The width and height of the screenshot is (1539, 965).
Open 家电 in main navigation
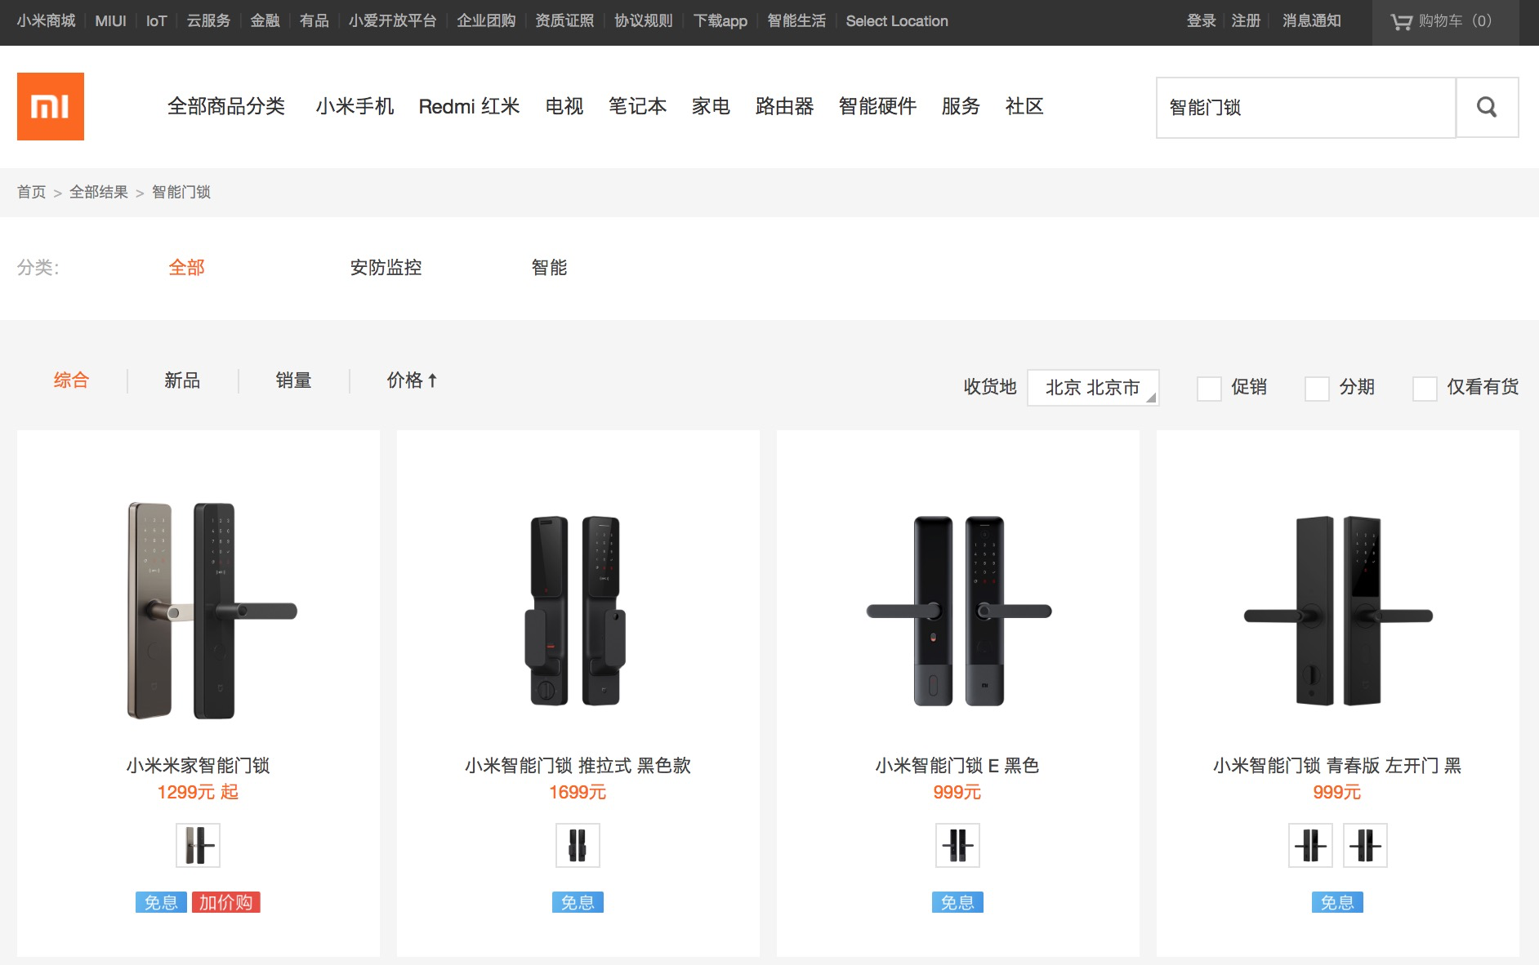tap(711, 106)
